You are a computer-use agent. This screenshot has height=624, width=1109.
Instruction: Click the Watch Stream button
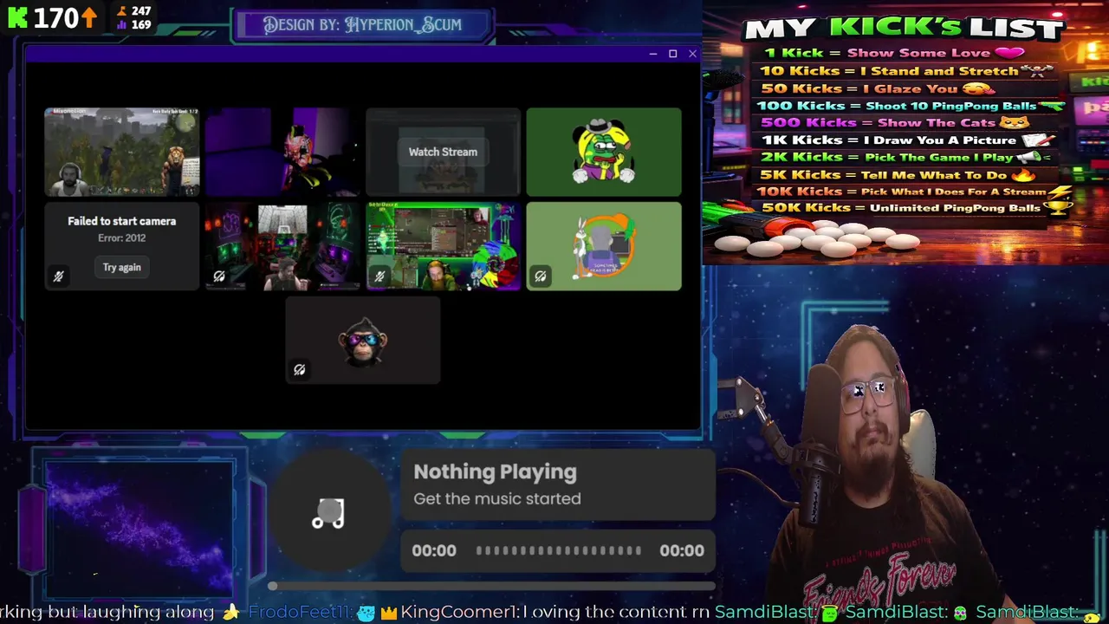(x=443, y=152)
